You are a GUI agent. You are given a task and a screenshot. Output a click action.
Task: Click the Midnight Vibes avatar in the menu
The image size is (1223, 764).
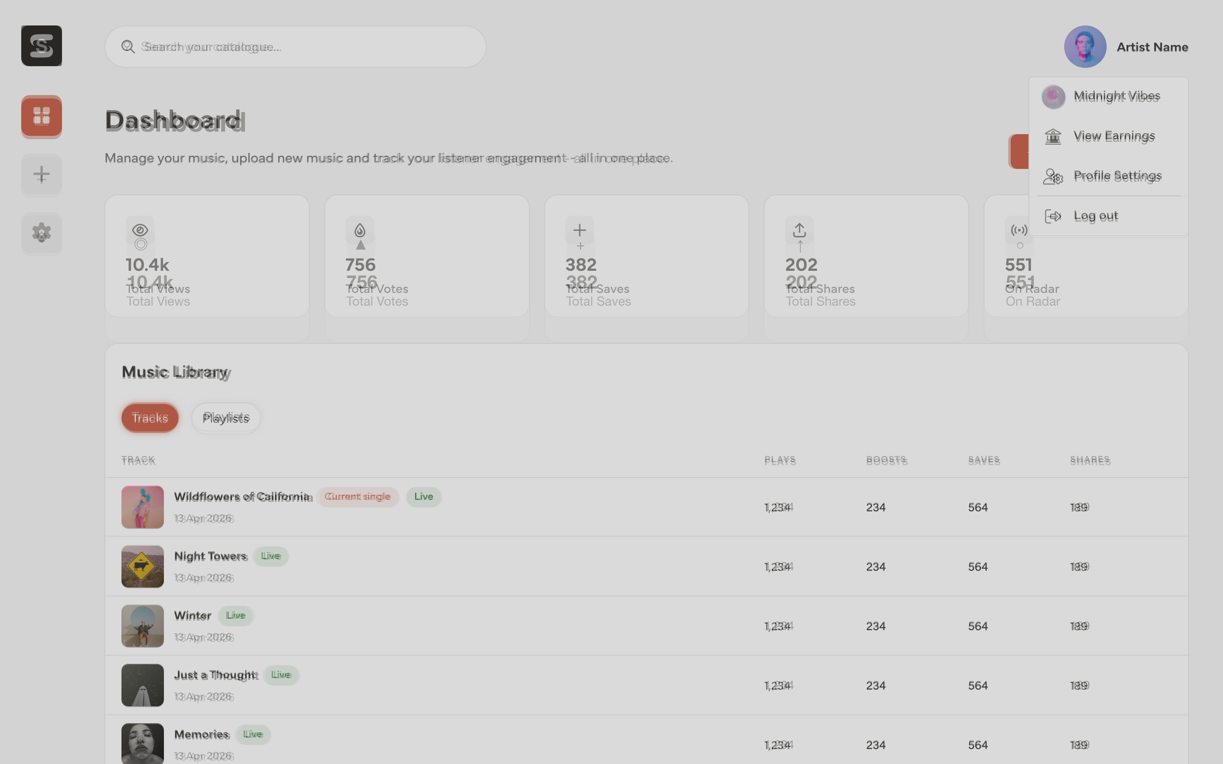coord(1054,96)
